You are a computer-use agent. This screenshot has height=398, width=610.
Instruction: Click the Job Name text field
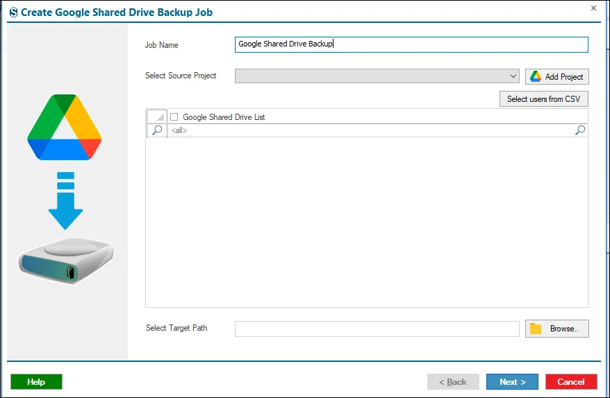411,44
